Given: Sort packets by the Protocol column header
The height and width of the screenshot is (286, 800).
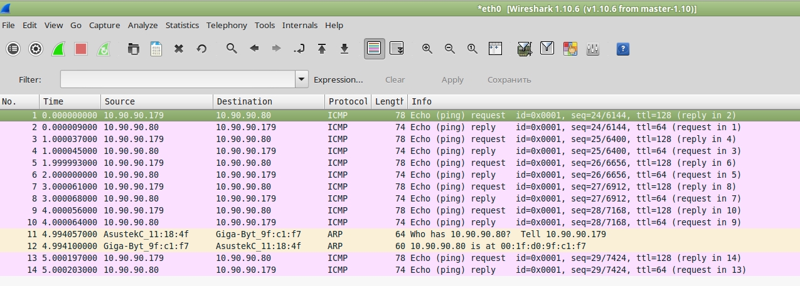Looking at the screenshot, I should click(348, 101).
